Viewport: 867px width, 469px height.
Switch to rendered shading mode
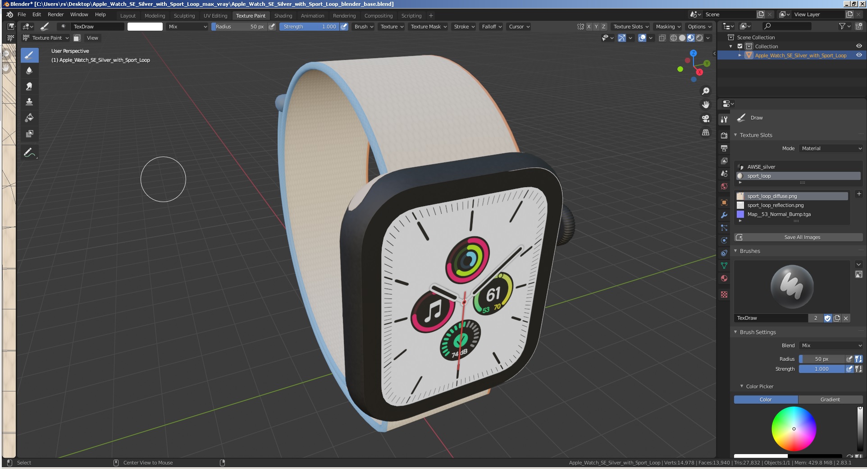coord(699,38)
